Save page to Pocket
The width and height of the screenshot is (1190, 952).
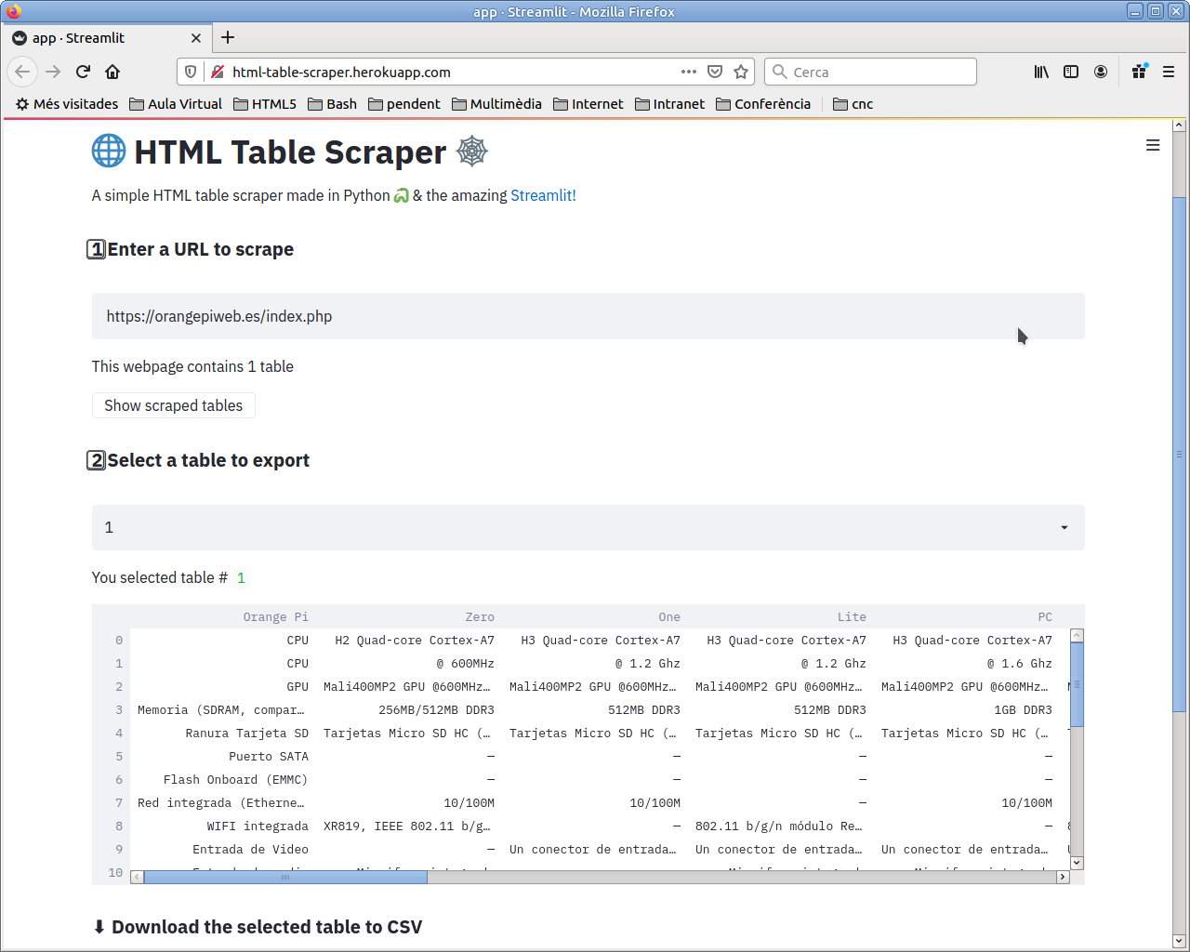(x=715, y=72)
